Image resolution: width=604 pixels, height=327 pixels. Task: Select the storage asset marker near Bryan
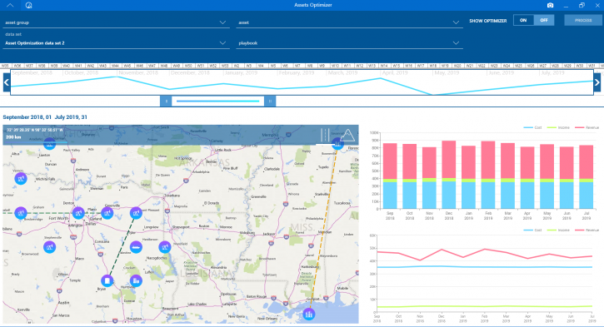click(107, 281)
